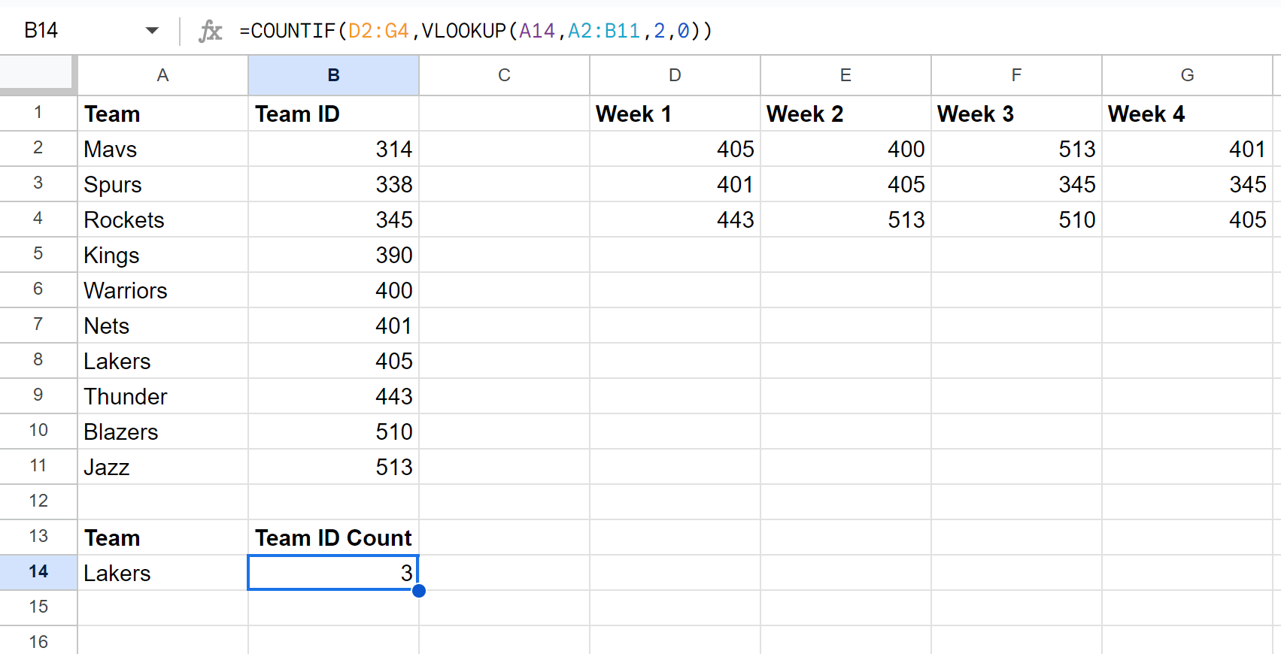Select Week 2 value 400 in E2

pyautogui.click(x=845, y=149)
